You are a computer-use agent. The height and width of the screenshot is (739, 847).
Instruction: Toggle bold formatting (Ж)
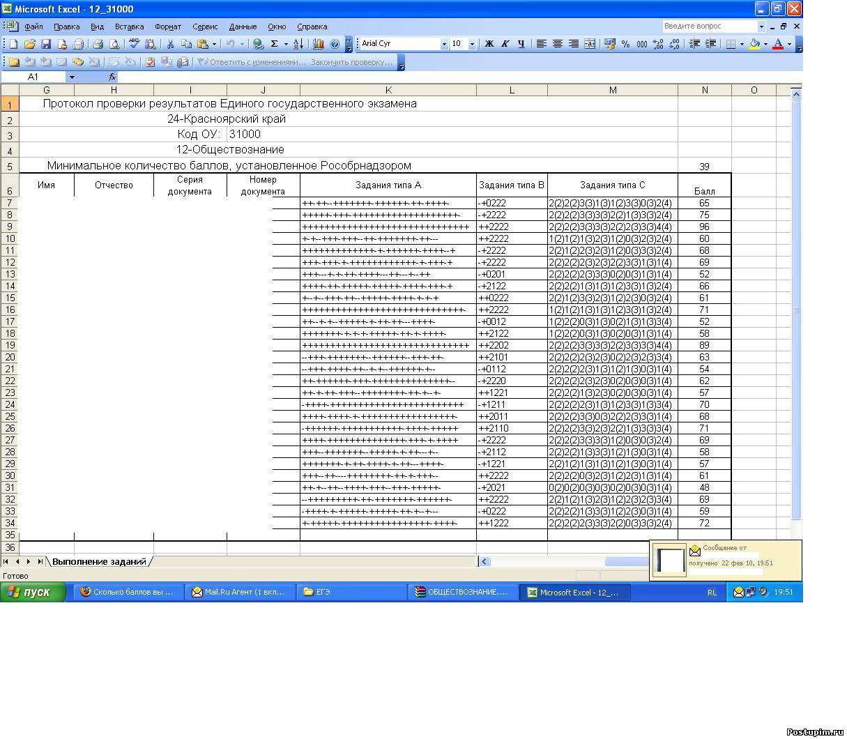(x=489, y=44)
